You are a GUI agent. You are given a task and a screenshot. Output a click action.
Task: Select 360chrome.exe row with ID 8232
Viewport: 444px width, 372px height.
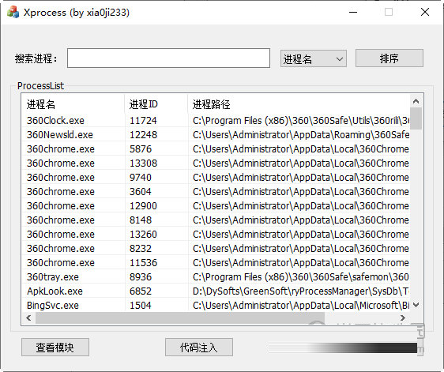pyautogui.click(x=216, y=248)
